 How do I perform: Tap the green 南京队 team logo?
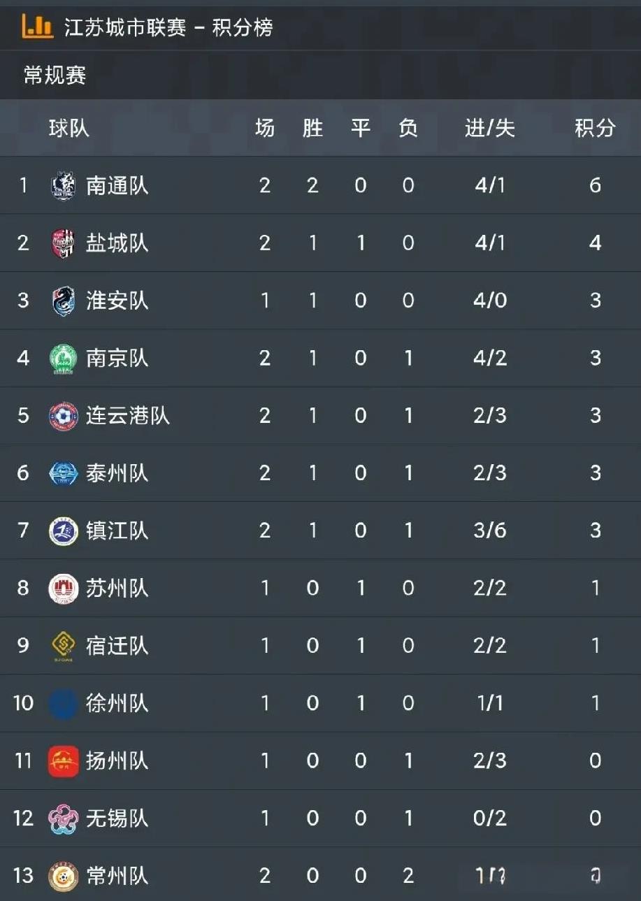(x=63, y=359)
